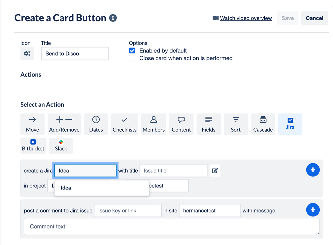Select the Bitbucket action category
Image resolution: width=333 pixels, height=245 pixels.
tap(33, 146)
